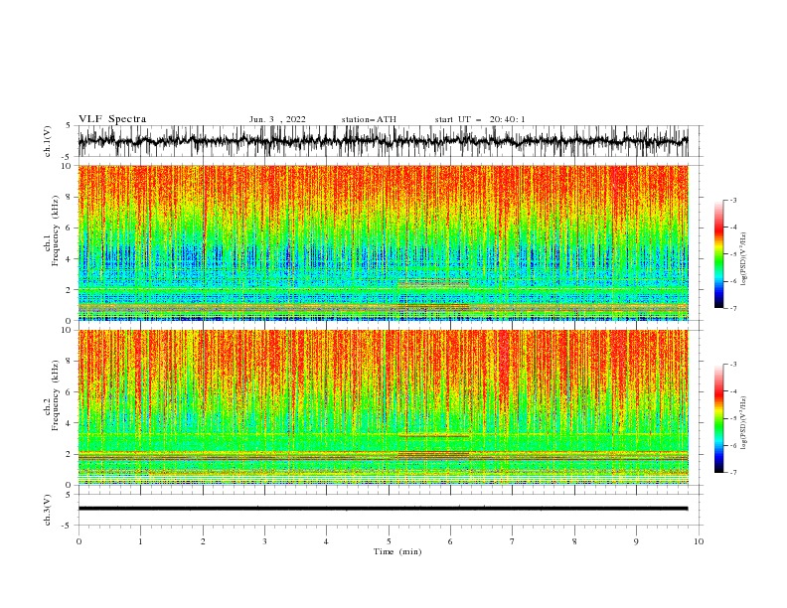The width and height of the screenshot is (787, 608).
Task: Click time axis tick label "6"
Action: [x=450, y=541]
